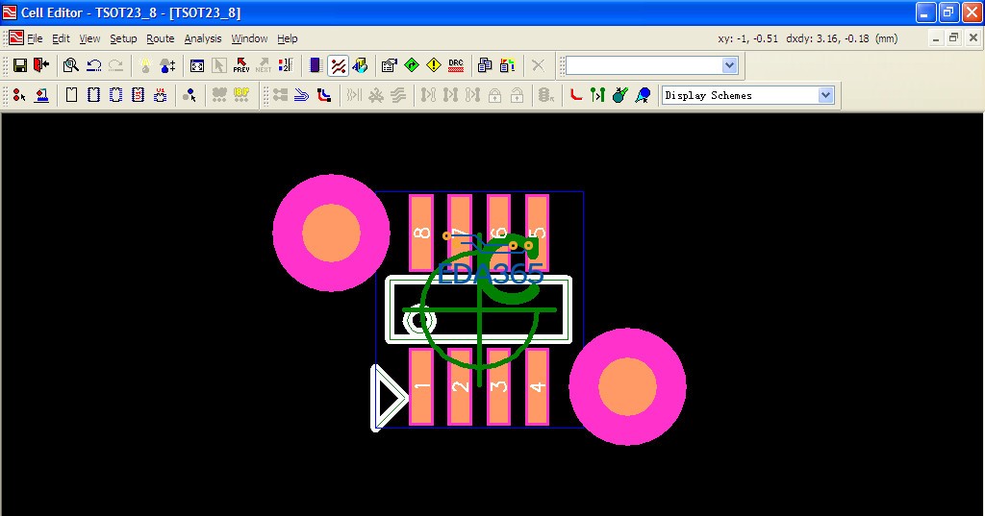Click the numbered 1-2 renumber icon

point(286,65)
